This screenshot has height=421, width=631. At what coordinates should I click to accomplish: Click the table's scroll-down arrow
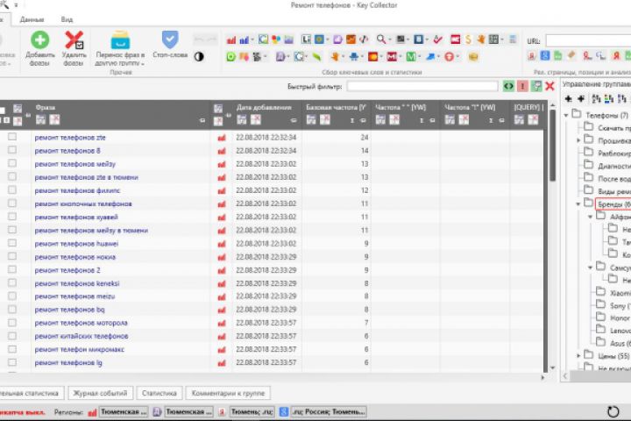[552, 367]
